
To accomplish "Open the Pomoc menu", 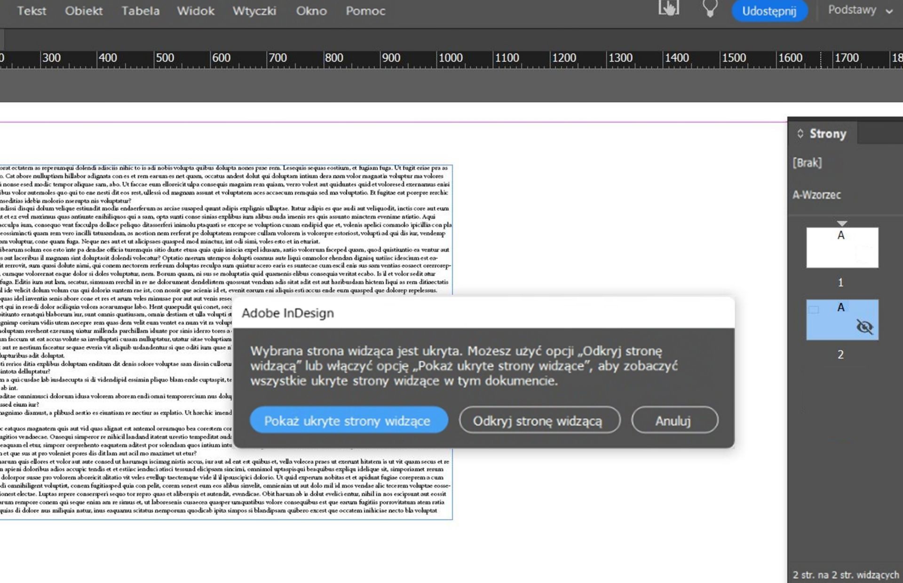I will pos(365,11).
